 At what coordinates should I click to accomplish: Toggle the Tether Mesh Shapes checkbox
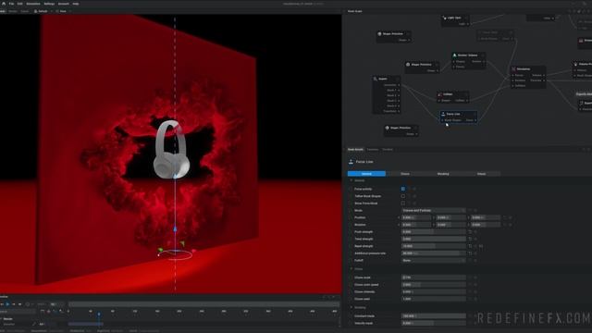[x=403, y=196]
